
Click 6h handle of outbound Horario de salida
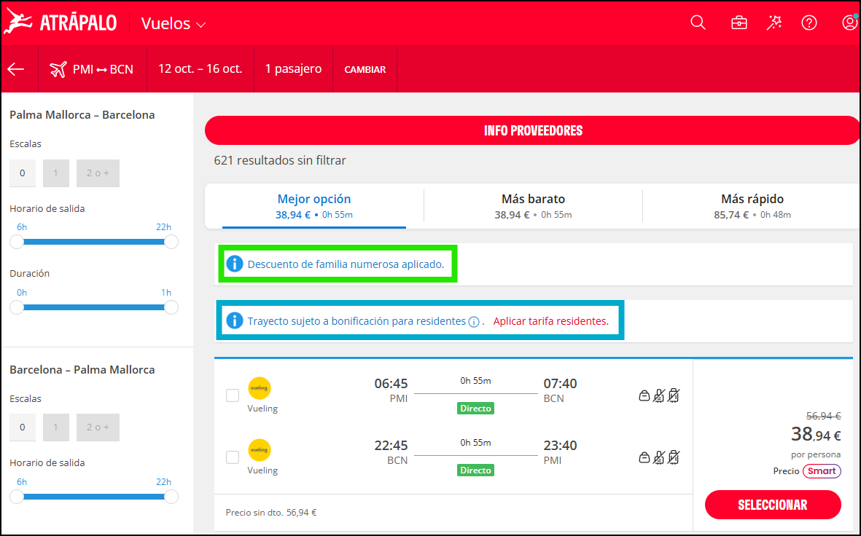17,242
